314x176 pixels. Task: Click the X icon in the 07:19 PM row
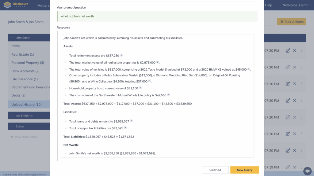click(294, 167)
